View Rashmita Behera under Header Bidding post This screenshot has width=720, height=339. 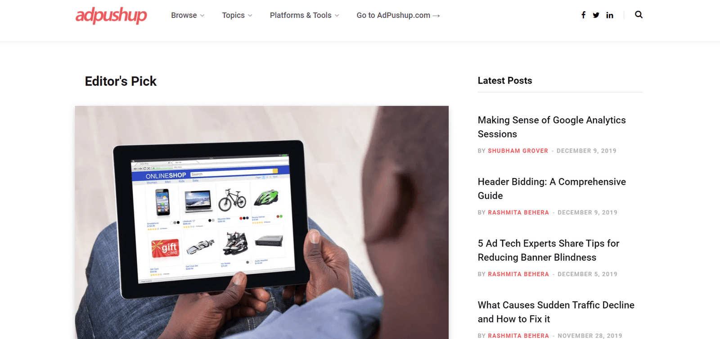click(x=518, y=212)
